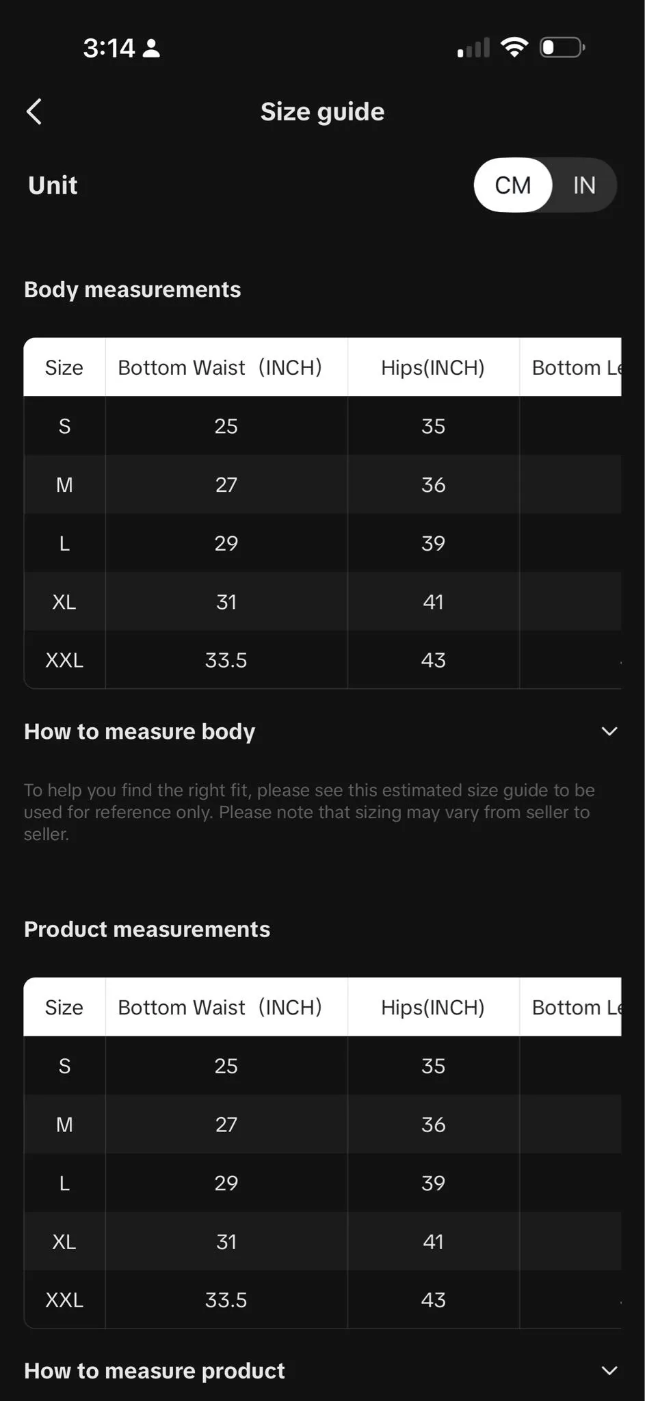Tap the back arrow icon
Image resolution: width=645 pixels, height=1401 pixels.
coord(34,112)
